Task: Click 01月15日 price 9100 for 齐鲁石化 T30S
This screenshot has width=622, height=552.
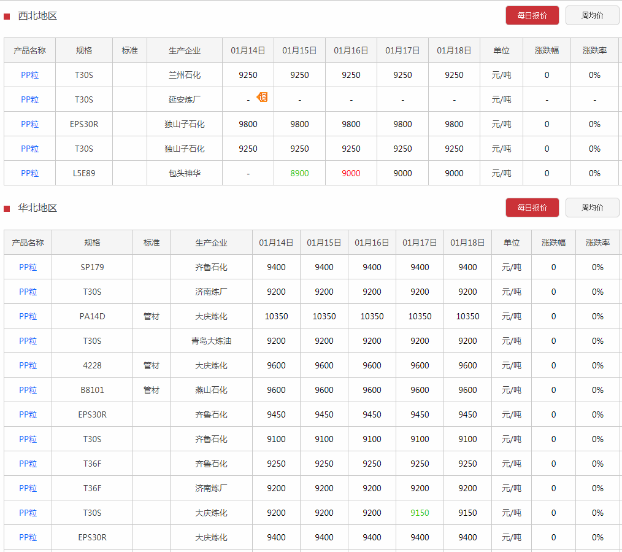Action: point(324,439)
